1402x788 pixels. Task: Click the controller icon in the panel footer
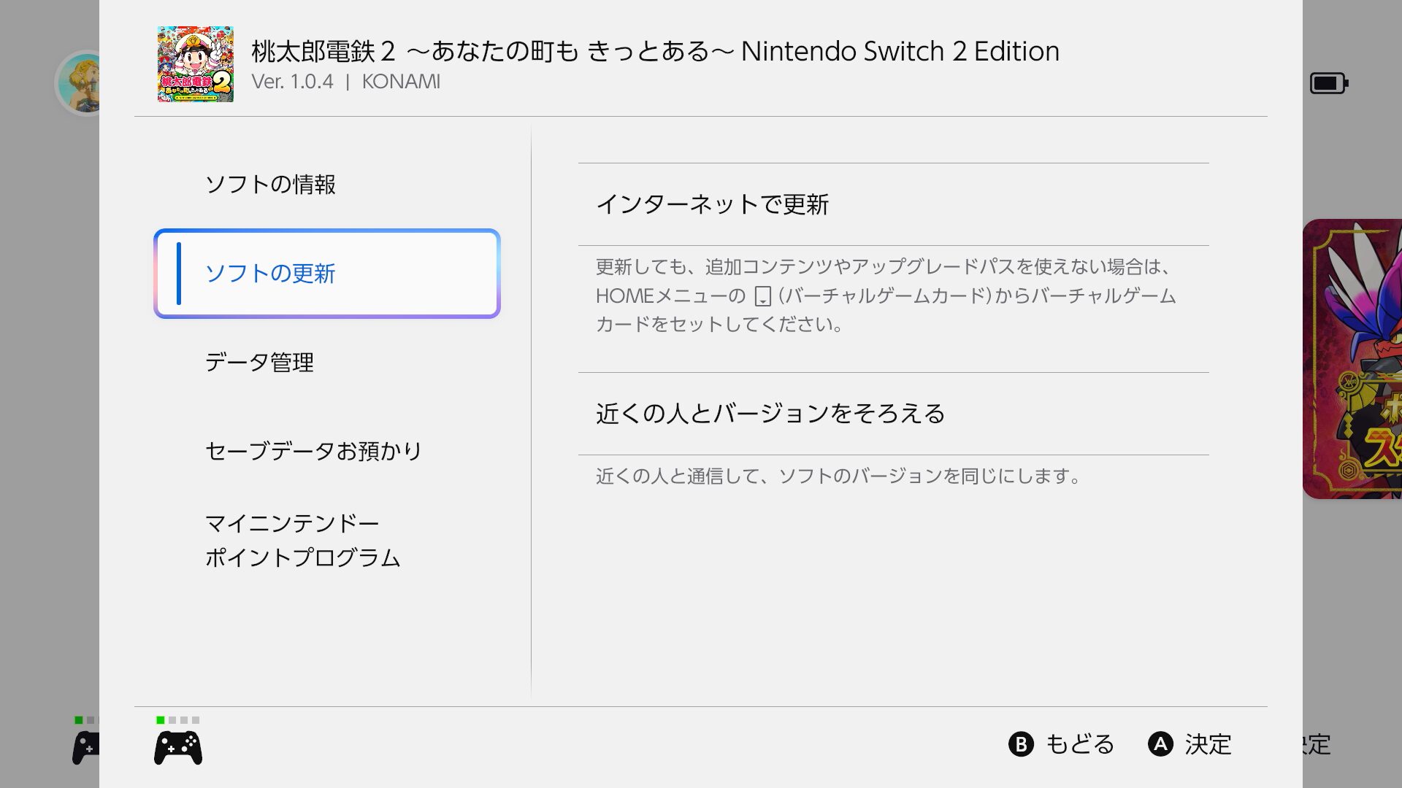click(x=178, y=748)
